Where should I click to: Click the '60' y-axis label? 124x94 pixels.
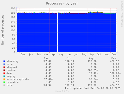[13, 39]
